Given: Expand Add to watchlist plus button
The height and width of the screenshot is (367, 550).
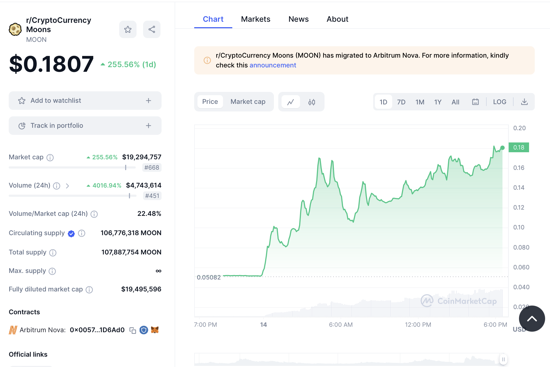Looking at the screenshot, I should coord(149,101).
